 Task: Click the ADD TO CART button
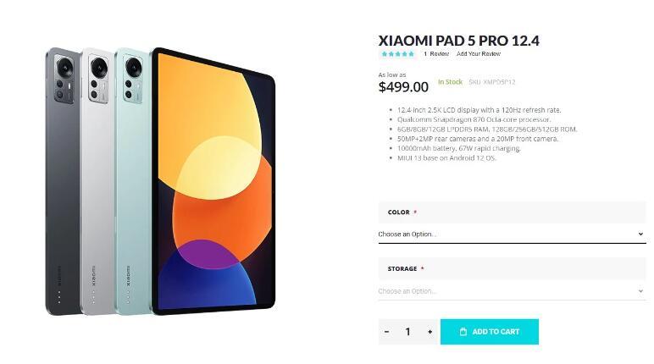490,332
